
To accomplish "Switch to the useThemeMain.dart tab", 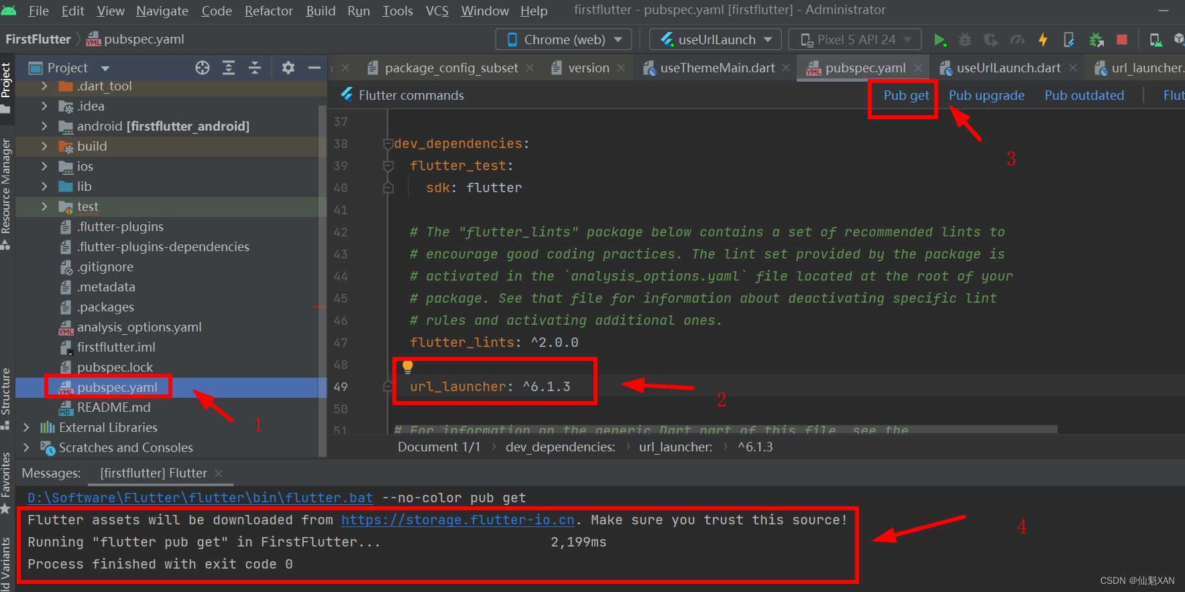I will (x=717, y=68).
